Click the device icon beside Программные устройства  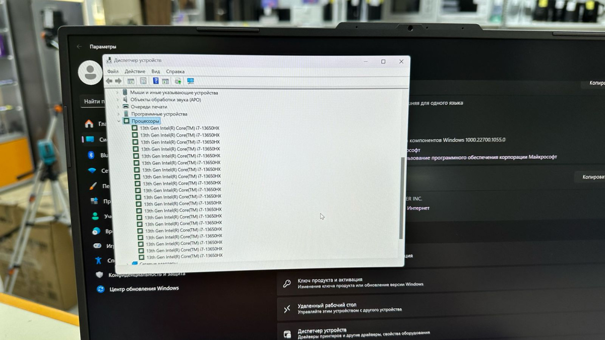[126, 114]
